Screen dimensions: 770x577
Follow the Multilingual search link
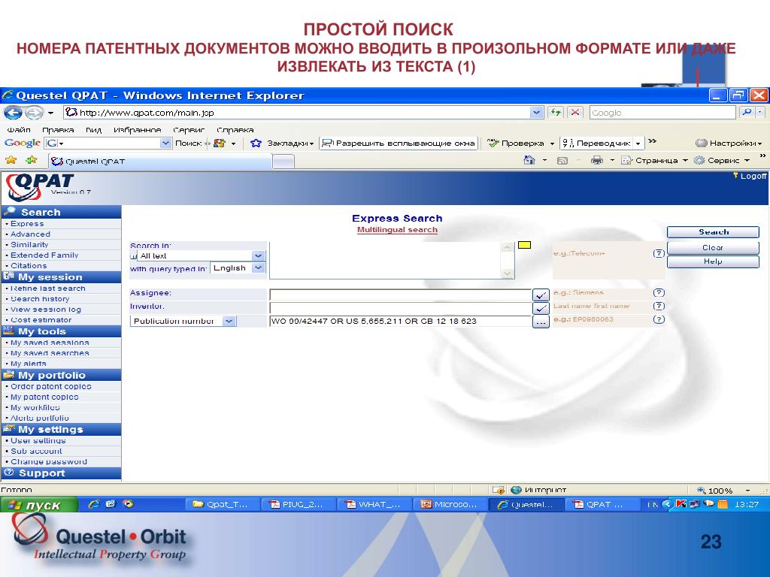tap(397, 230)
